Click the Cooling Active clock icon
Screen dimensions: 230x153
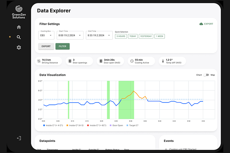pyautogui.click(x=131, y=61)
